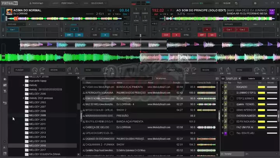
Task: Toggle the red loop size 4 button
Action: tap(207, 30)
